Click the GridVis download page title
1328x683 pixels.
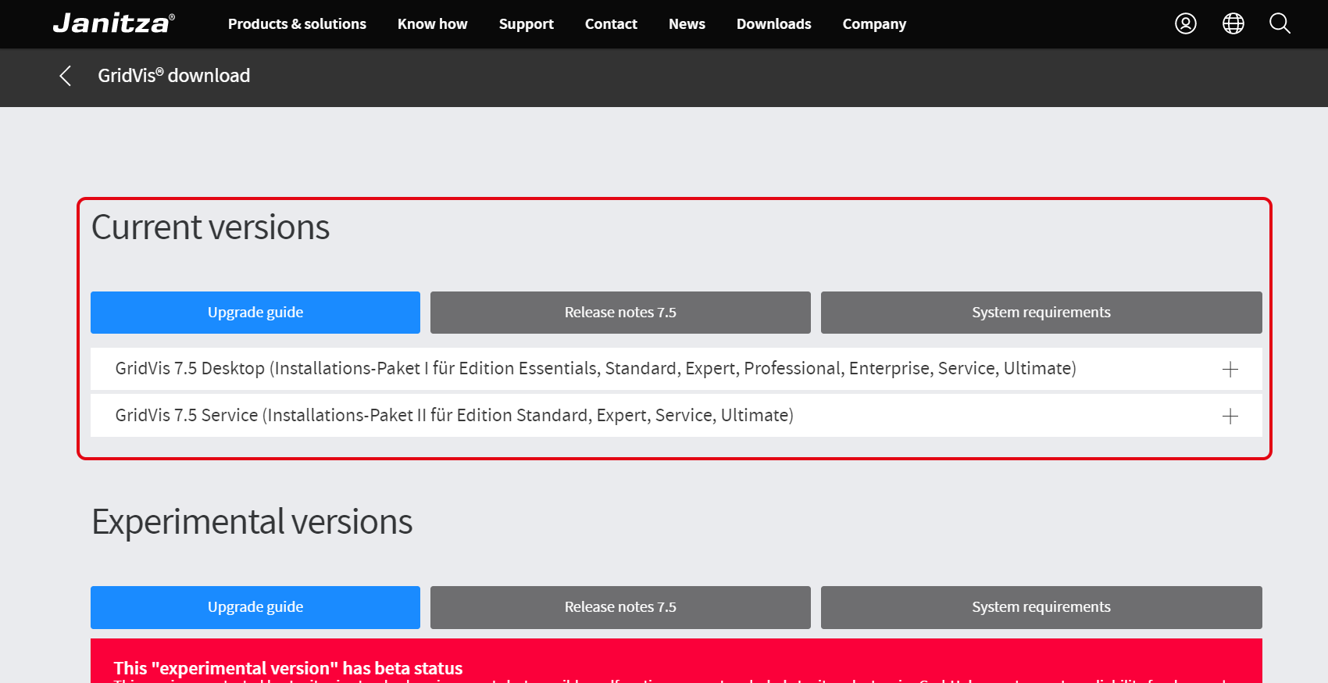tap(174, 76)
